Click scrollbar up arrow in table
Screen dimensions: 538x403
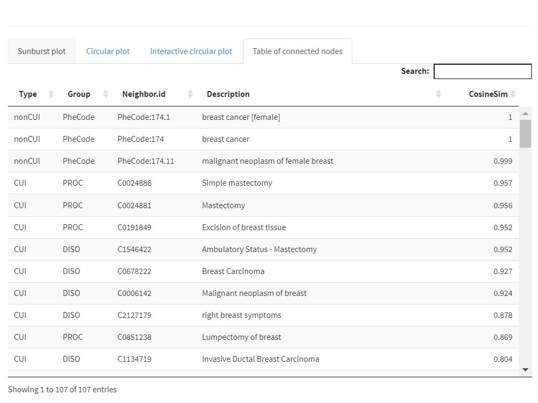tap(525, 113)
